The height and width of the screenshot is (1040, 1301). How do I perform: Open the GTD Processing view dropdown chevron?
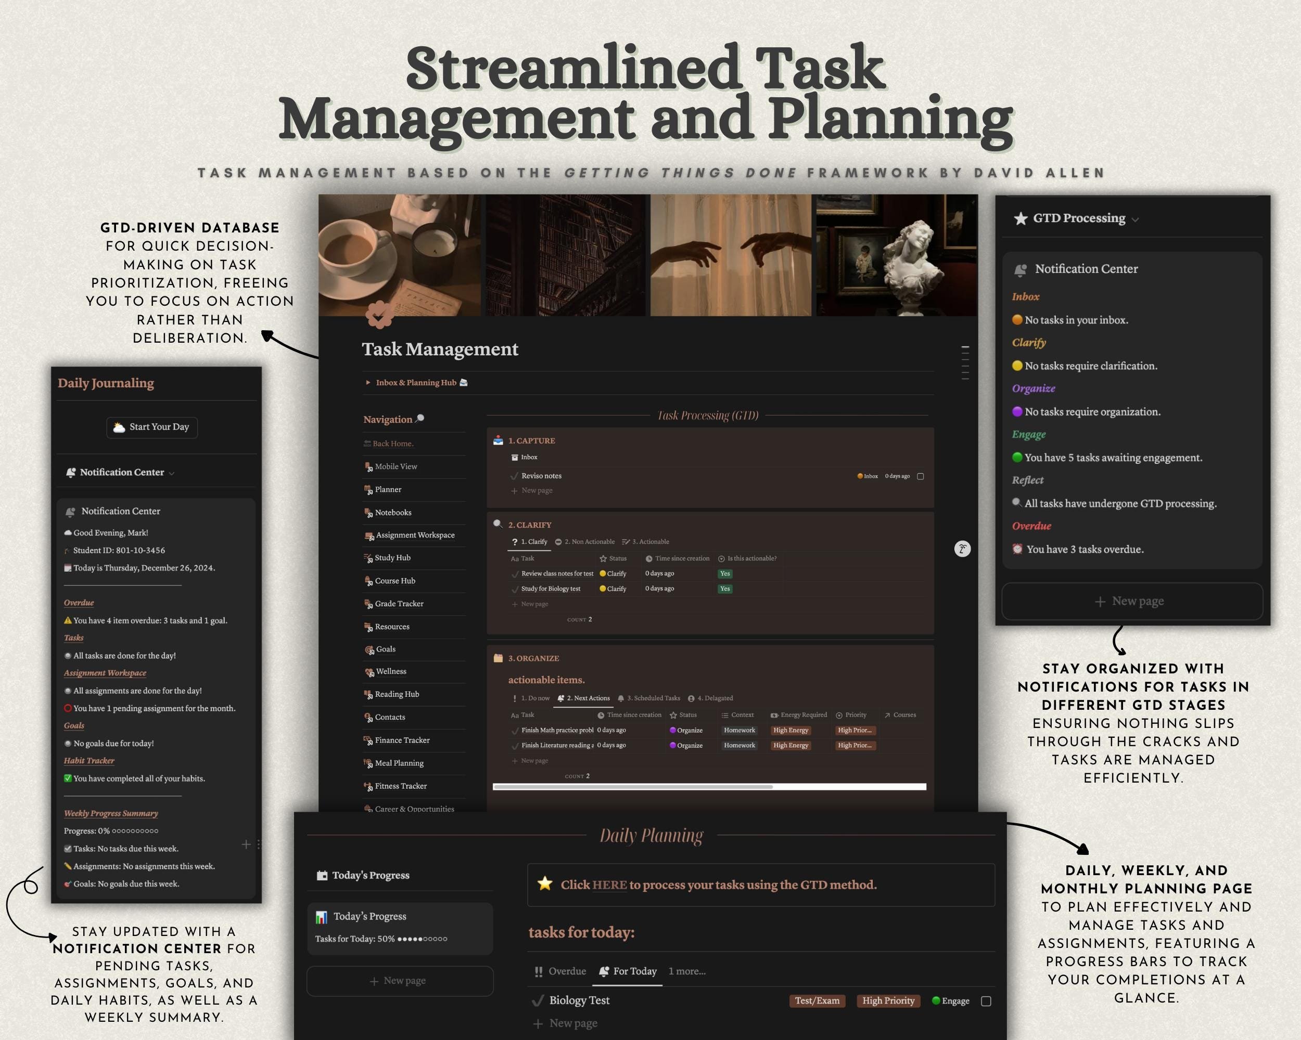coord(1135,220)
